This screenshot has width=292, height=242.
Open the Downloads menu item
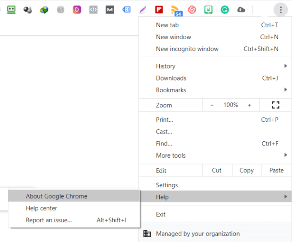[x=215, y=78]
